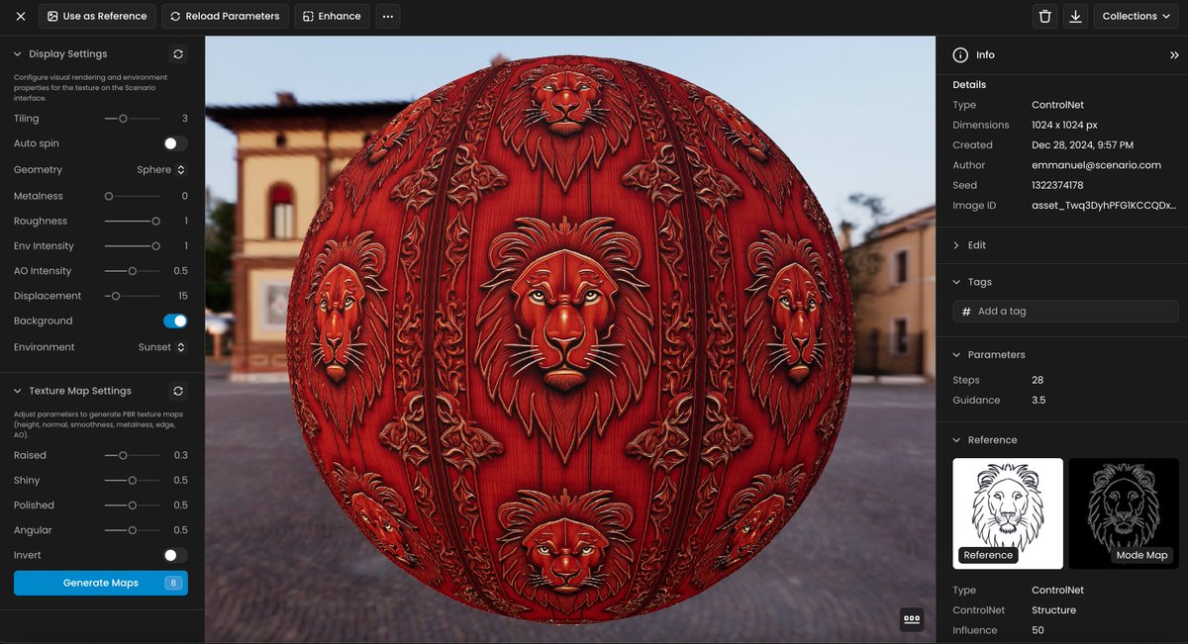The width and height of the screenshot is (1188, 644).
Task: Enable the Invert toggle
Action: (x=175, y=555)
